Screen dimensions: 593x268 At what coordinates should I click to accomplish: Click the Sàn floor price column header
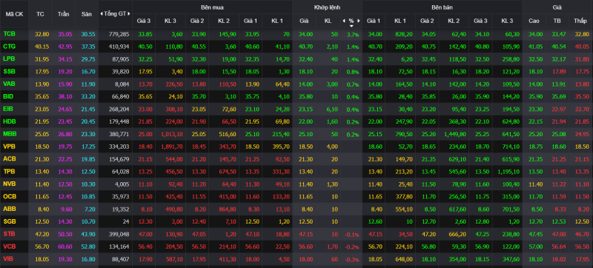pyautogui.click(x=87, y=14)
